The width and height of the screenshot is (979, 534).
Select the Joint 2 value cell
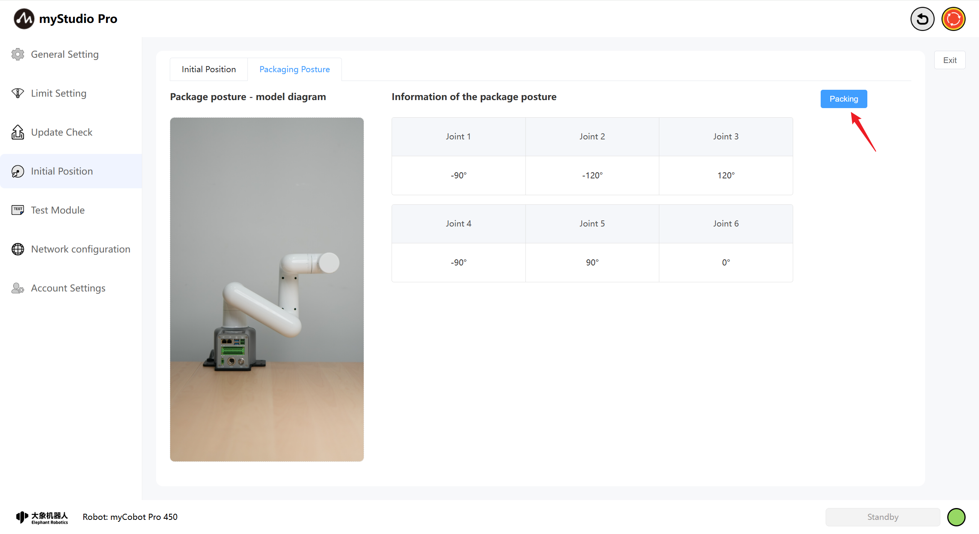click(x=592, y=175)
